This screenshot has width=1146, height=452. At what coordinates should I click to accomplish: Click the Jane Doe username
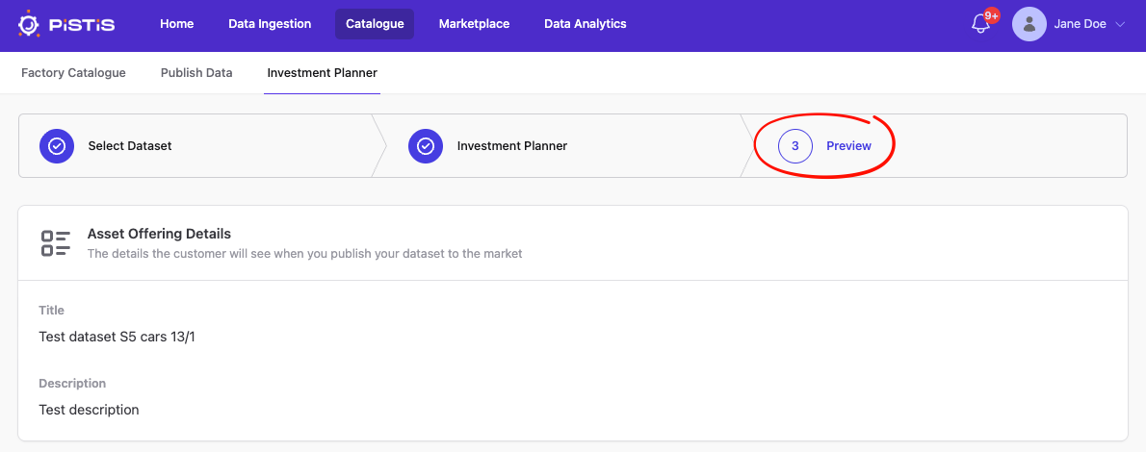coord(1080,24)
